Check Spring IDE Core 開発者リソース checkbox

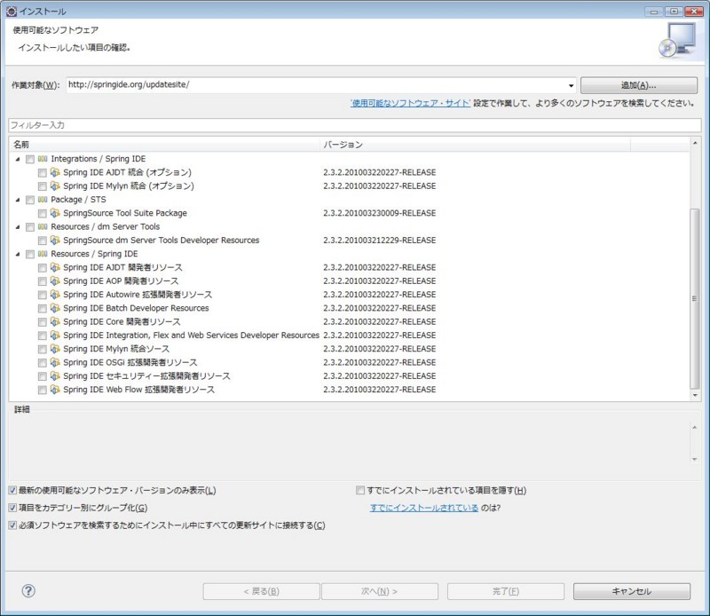tap(42, 322)
